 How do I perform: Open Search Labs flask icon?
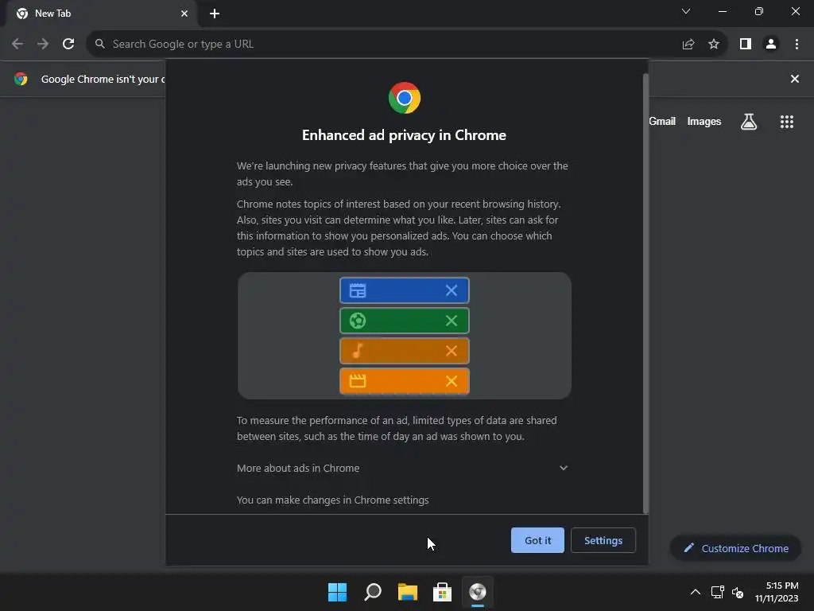coord(749,122)
